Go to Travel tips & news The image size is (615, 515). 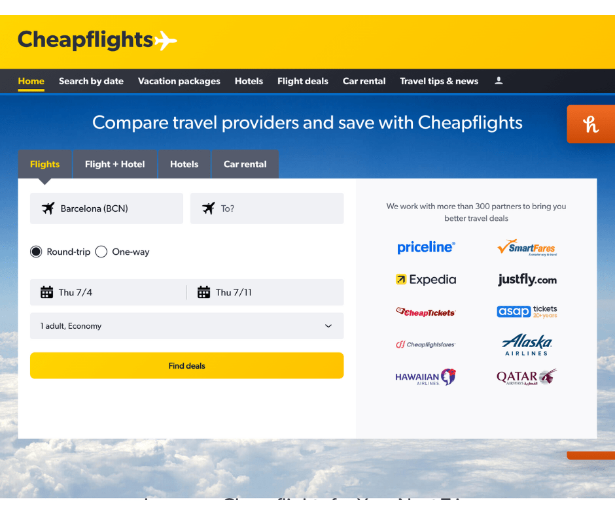click(439, 81)
